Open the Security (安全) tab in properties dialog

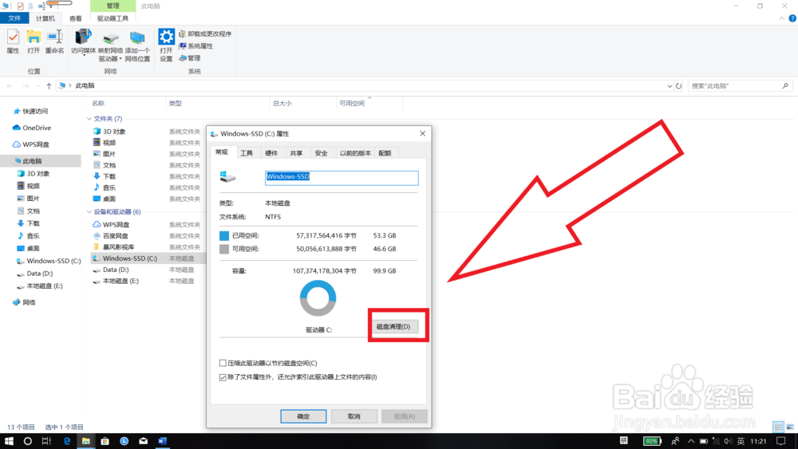pos(321,153)
